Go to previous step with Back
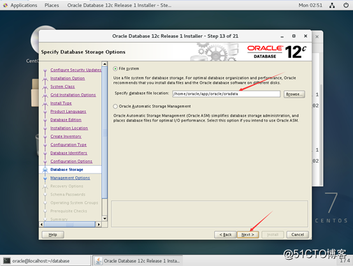 coord(226,235)
